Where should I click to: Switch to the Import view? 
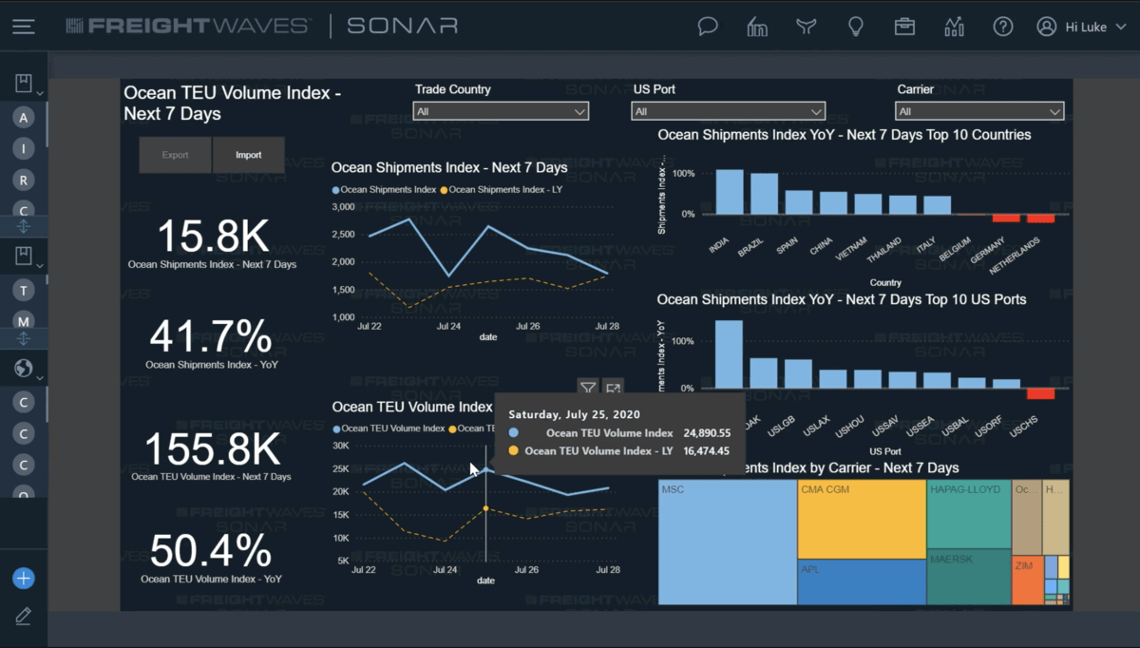[248, 155]
